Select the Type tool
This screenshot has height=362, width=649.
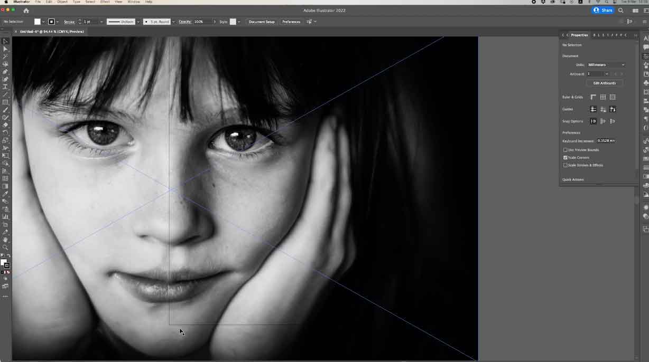coord(5,87)
